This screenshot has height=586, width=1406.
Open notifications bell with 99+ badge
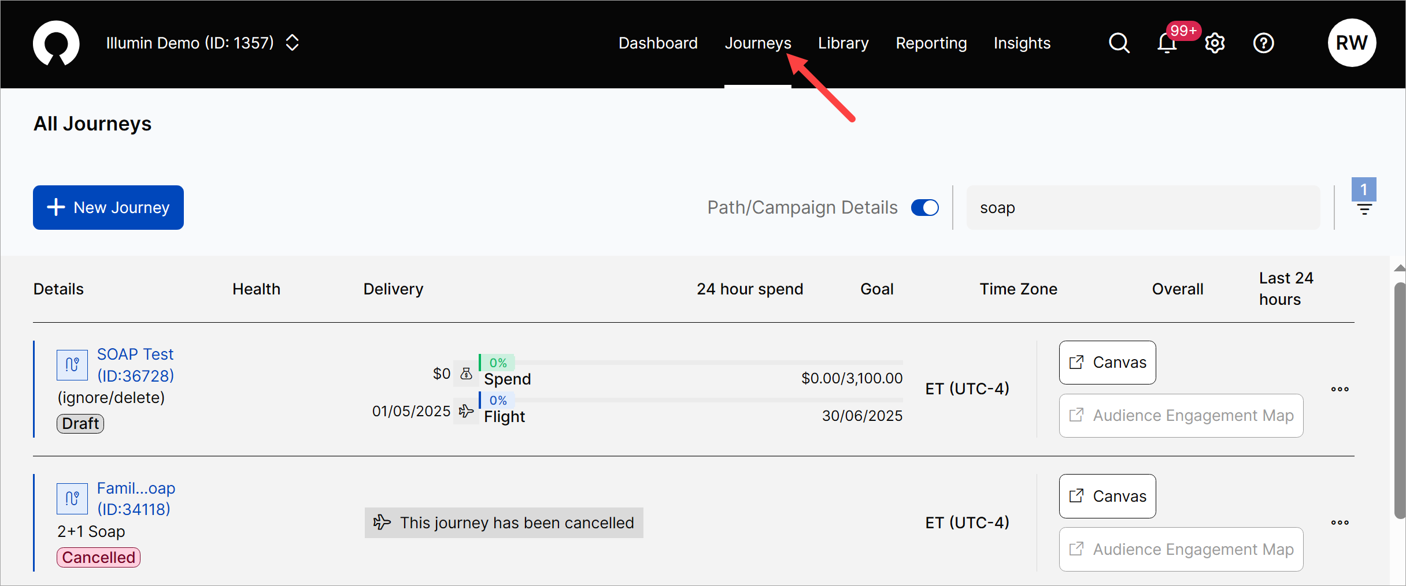tap(1167, 43)
